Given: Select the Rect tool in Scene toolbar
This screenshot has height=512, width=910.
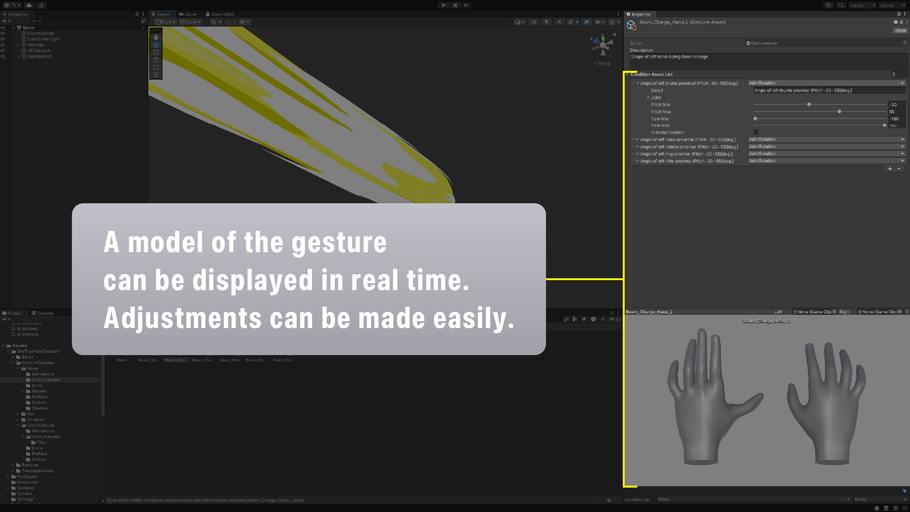Looking at the screenshot, I should point(156,67).
